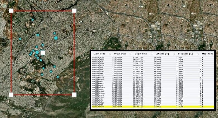Click the bottom-left handle of the red selection box
The height and width of the screenshot is (118, 218).
click(11, 94)
